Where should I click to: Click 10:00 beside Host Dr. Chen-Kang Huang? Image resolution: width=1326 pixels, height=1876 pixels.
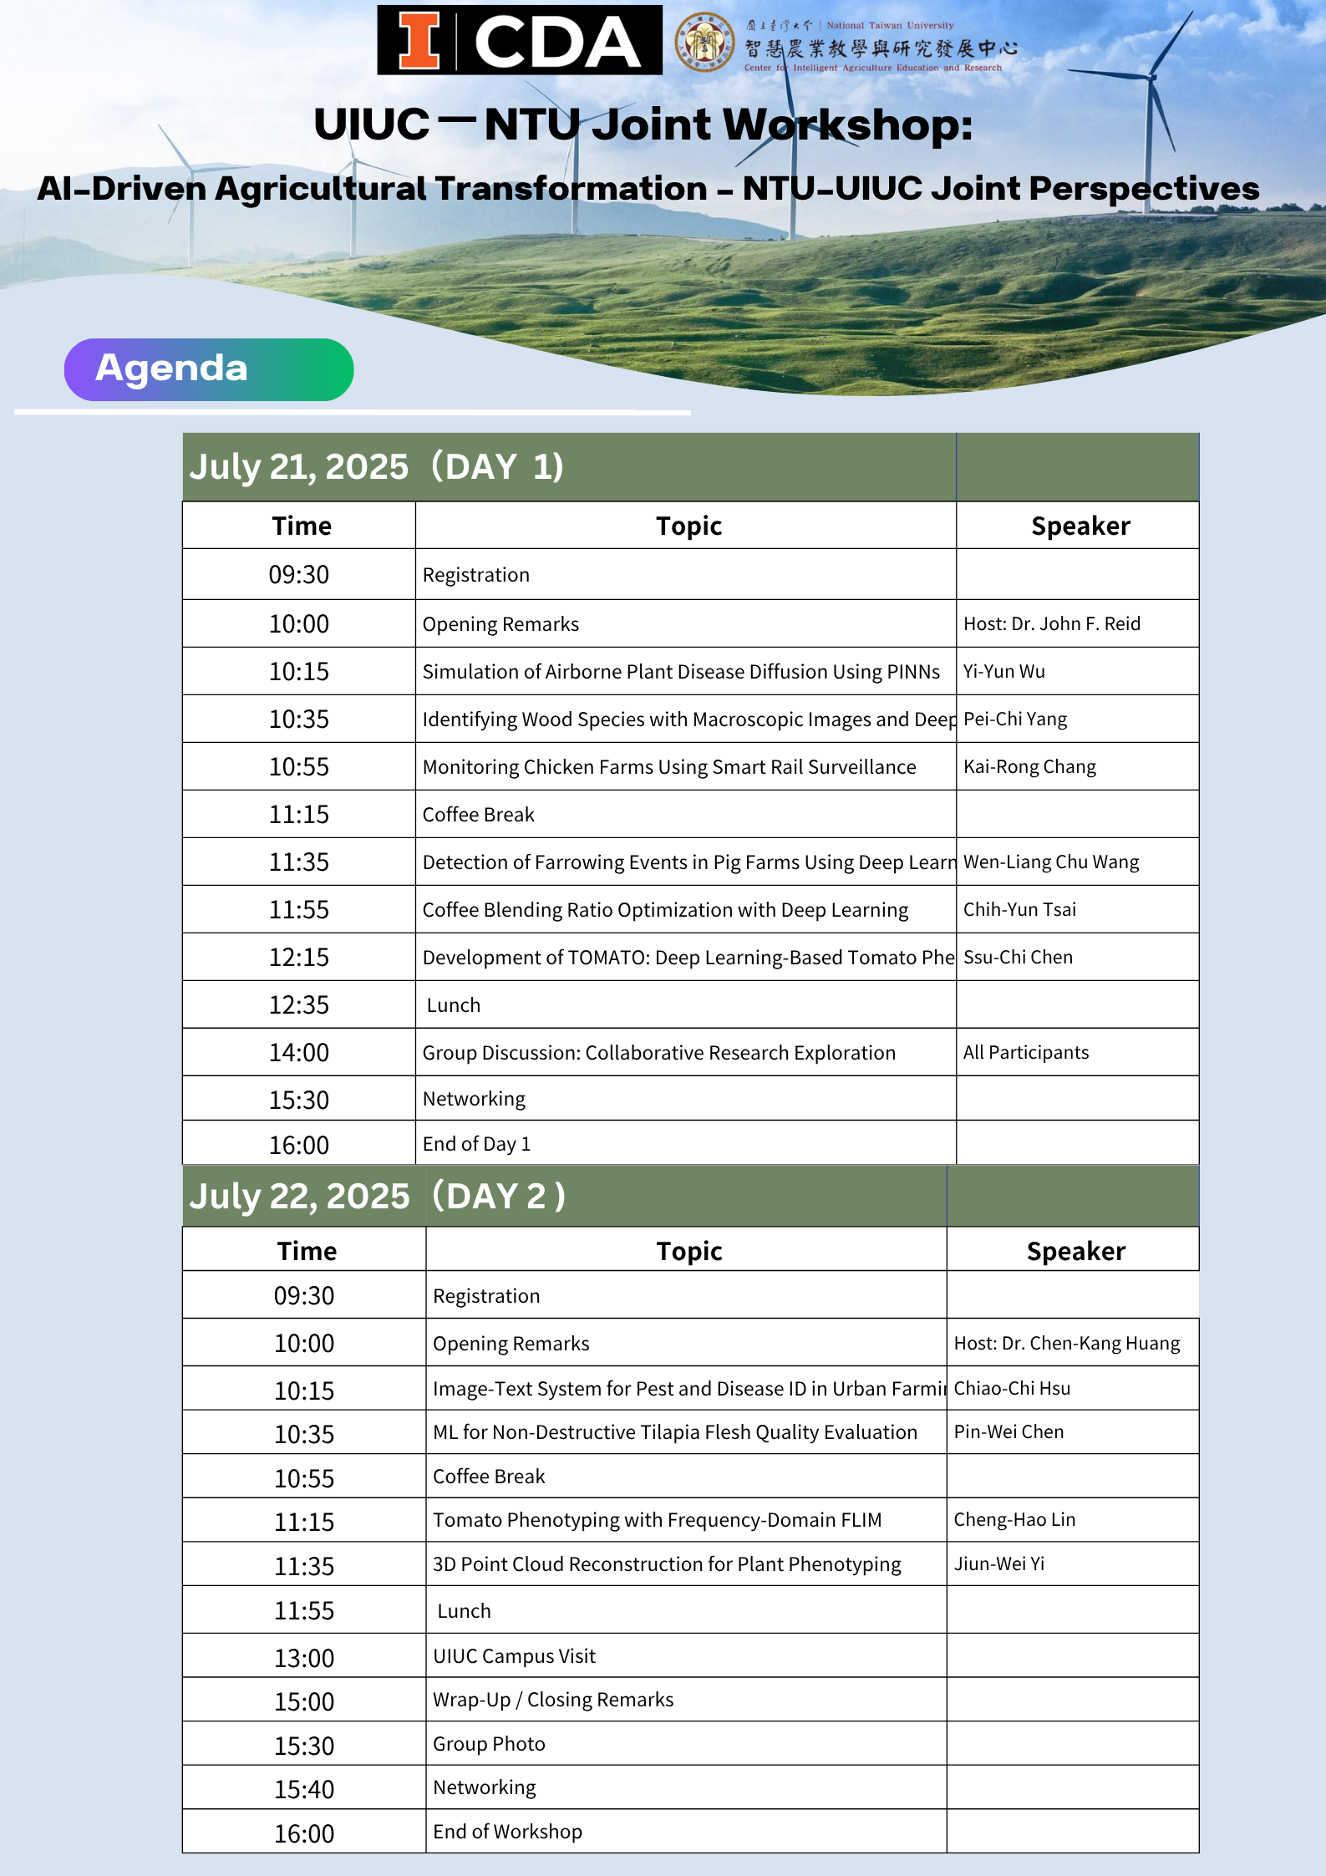pyautogui.click(x=304, y=1343)
